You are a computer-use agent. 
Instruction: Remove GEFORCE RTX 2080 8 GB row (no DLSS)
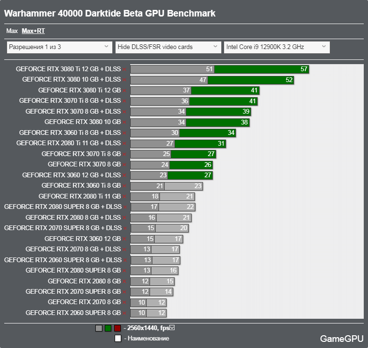click(125, 282)
